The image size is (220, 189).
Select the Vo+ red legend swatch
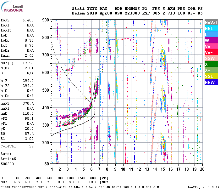[x=211, y=52]
